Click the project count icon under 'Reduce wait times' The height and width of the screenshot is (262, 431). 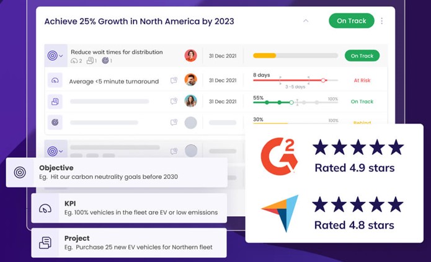pos(90,61)
